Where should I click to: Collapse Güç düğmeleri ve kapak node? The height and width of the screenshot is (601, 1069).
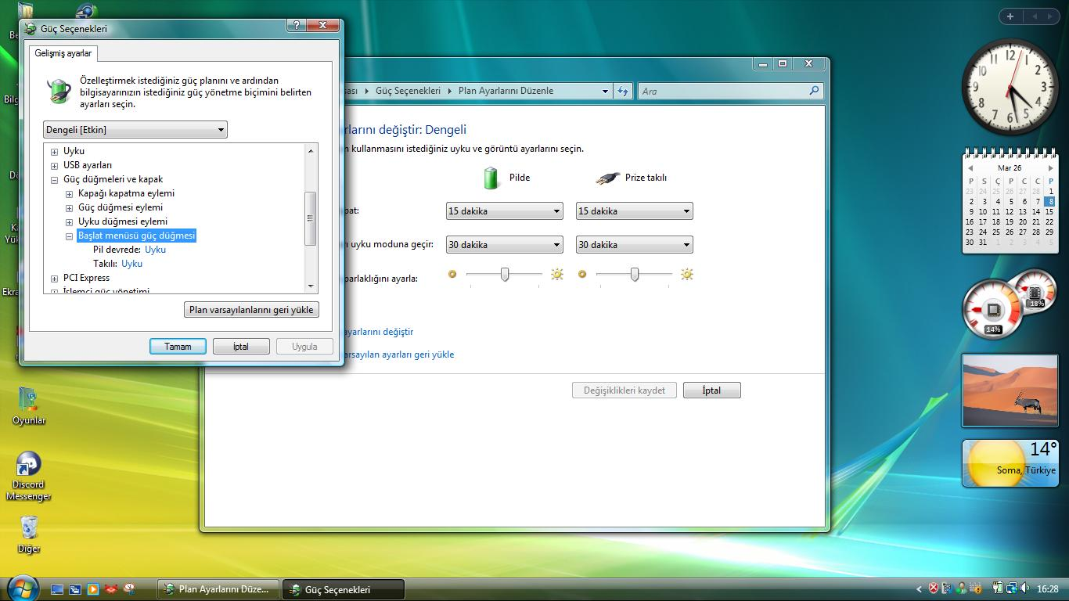tap(54, 180)
